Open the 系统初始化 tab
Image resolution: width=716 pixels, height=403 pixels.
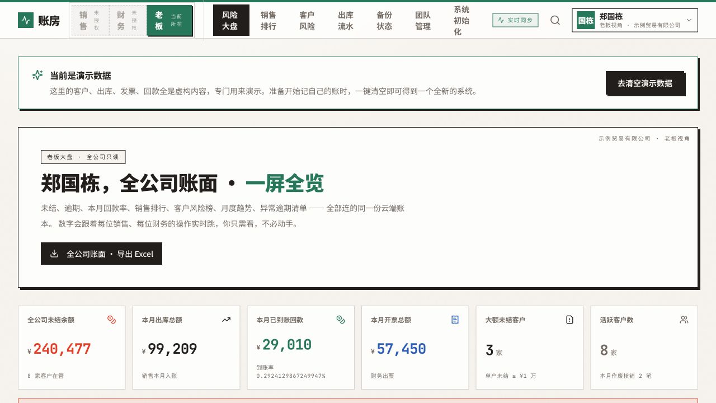[x=462, y=21]
